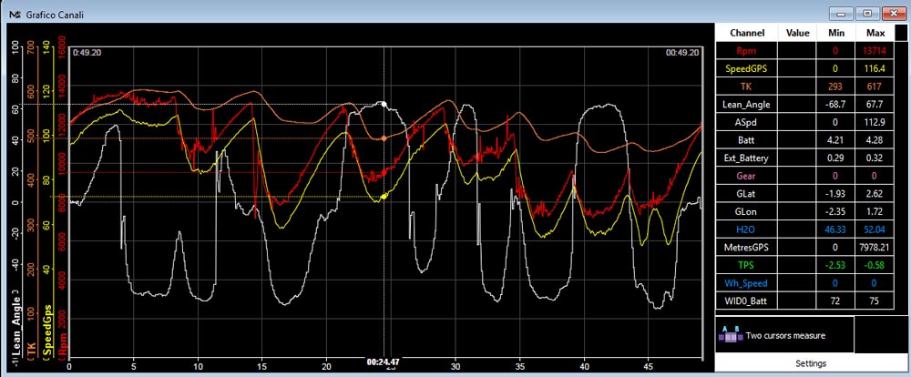Maximize the Grafico Canali window

[867, 13]
